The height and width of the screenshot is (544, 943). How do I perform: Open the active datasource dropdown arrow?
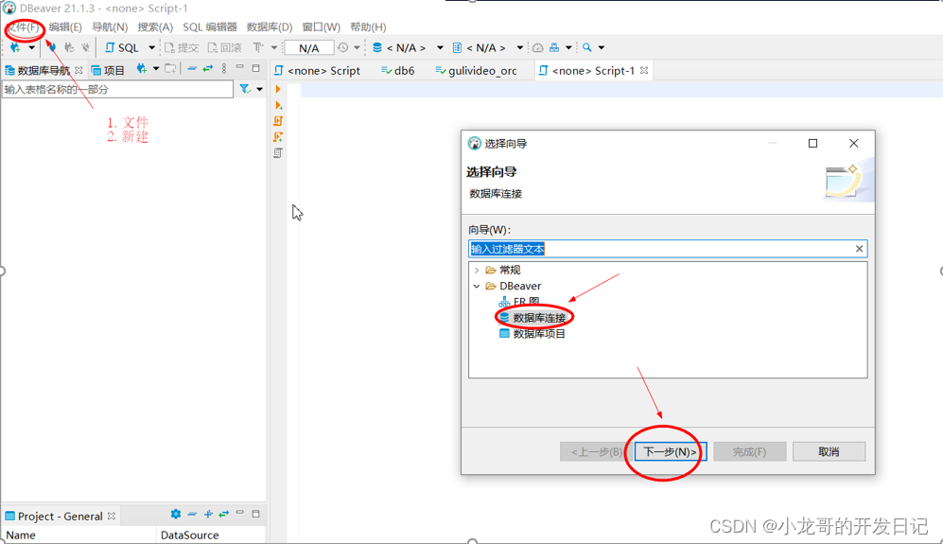(x=440, y=47)
